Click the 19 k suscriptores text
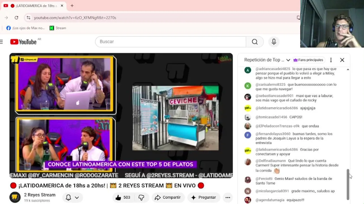Image resolution: width=364 pixels, height=204 pixels. (37, 201)
